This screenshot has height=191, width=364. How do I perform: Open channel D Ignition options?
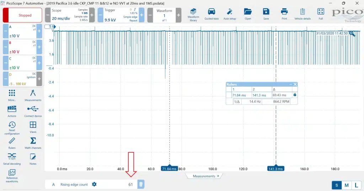coord(22,79)
